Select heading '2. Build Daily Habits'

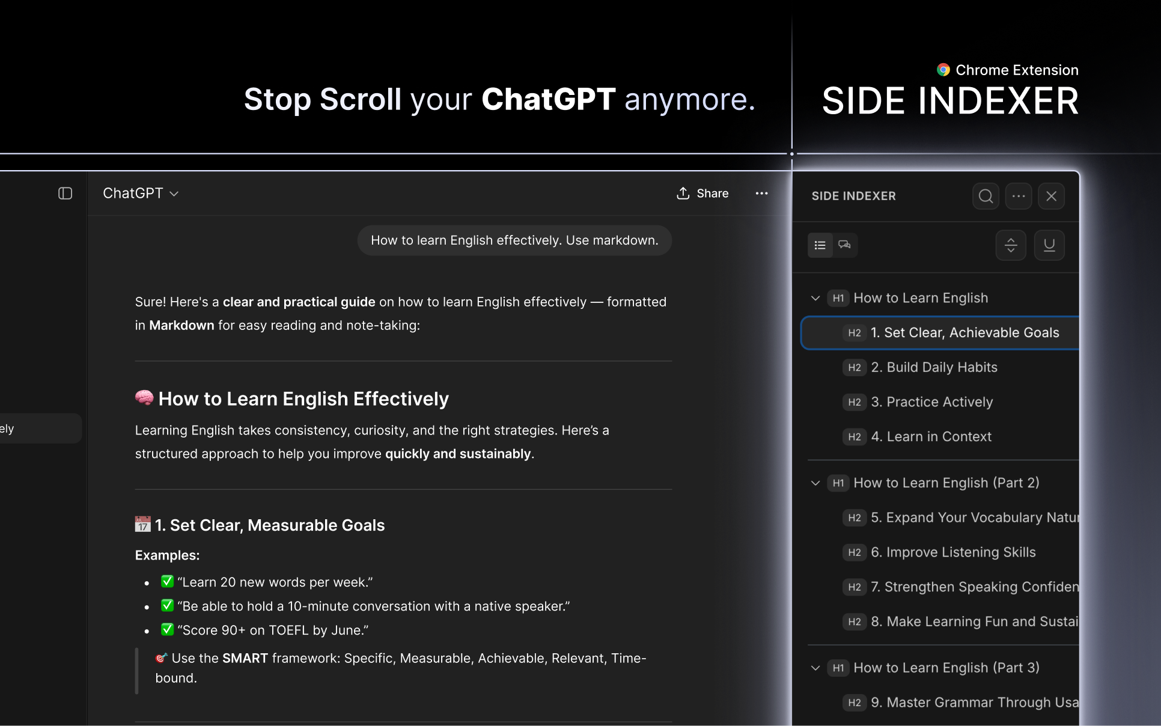tap(934, 367)
